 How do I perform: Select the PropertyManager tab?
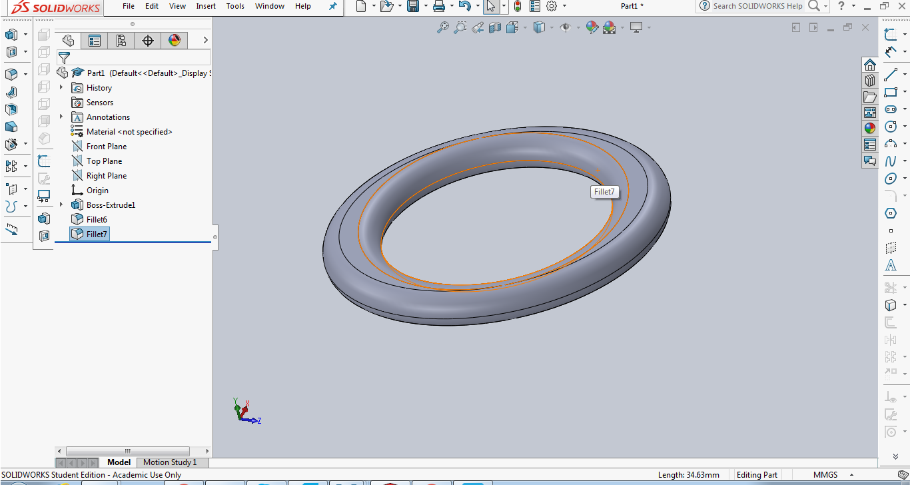95,41
